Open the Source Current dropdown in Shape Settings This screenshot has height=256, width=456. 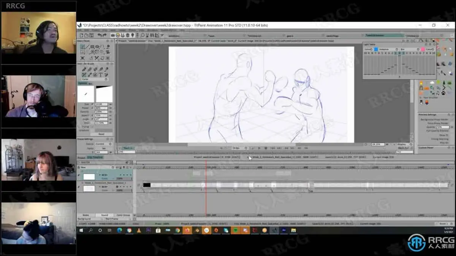(103, 144)
